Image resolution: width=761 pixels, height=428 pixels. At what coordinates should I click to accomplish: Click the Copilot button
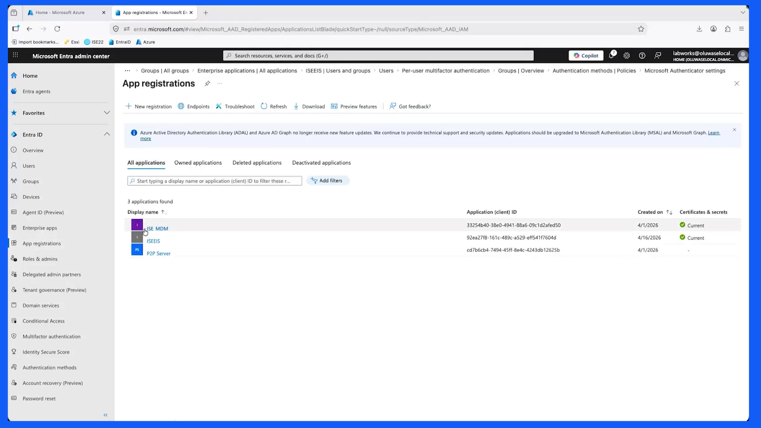click(x=586, y=56)
